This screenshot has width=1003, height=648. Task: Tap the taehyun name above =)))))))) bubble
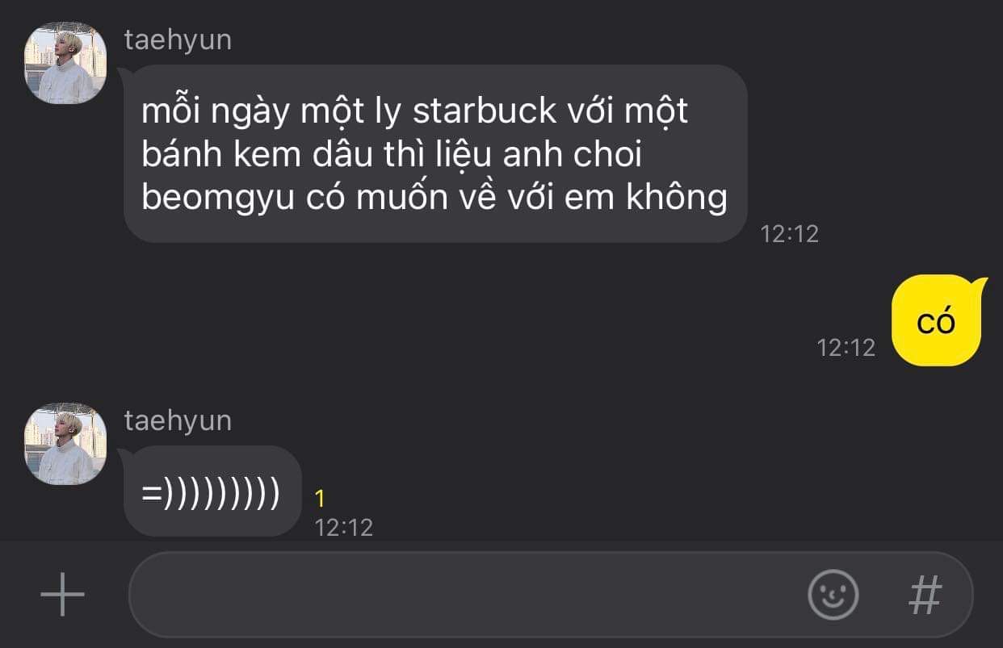(178, 420)
